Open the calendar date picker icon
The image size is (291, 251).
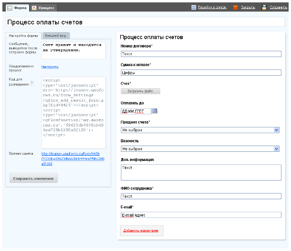pos(155,111)
